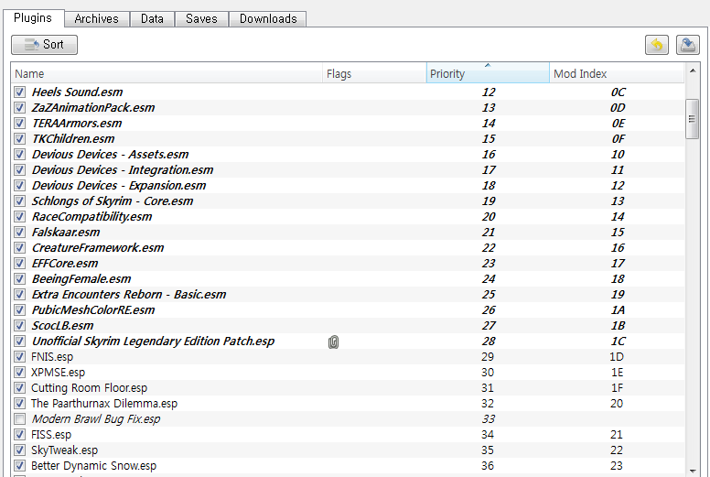The image size is (710, 477).
Task: Toggle FNIS.esp checkbox
Action: 19,357
